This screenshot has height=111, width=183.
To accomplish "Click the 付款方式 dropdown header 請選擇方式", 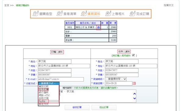I will 49,83.
